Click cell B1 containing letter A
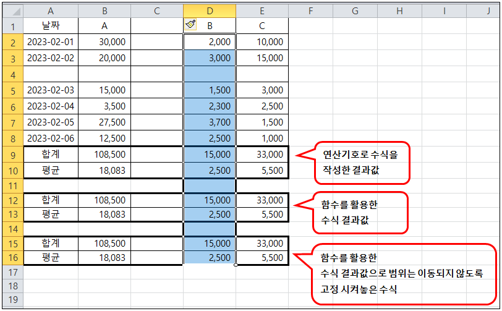This screenshot has height=311, width=502. click(104, 25)
